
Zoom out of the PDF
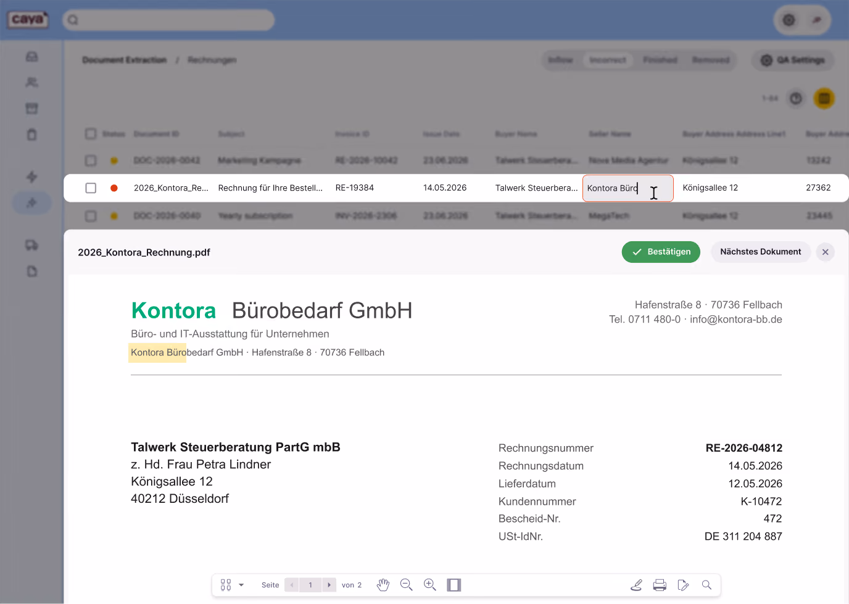[406, 585]
